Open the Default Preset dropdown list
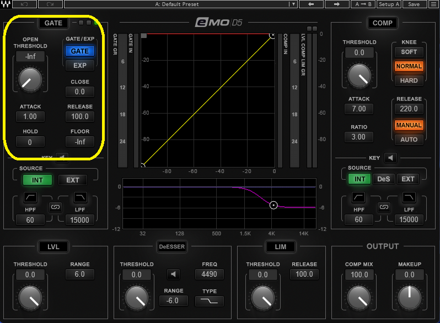 (x=293, y=4)
